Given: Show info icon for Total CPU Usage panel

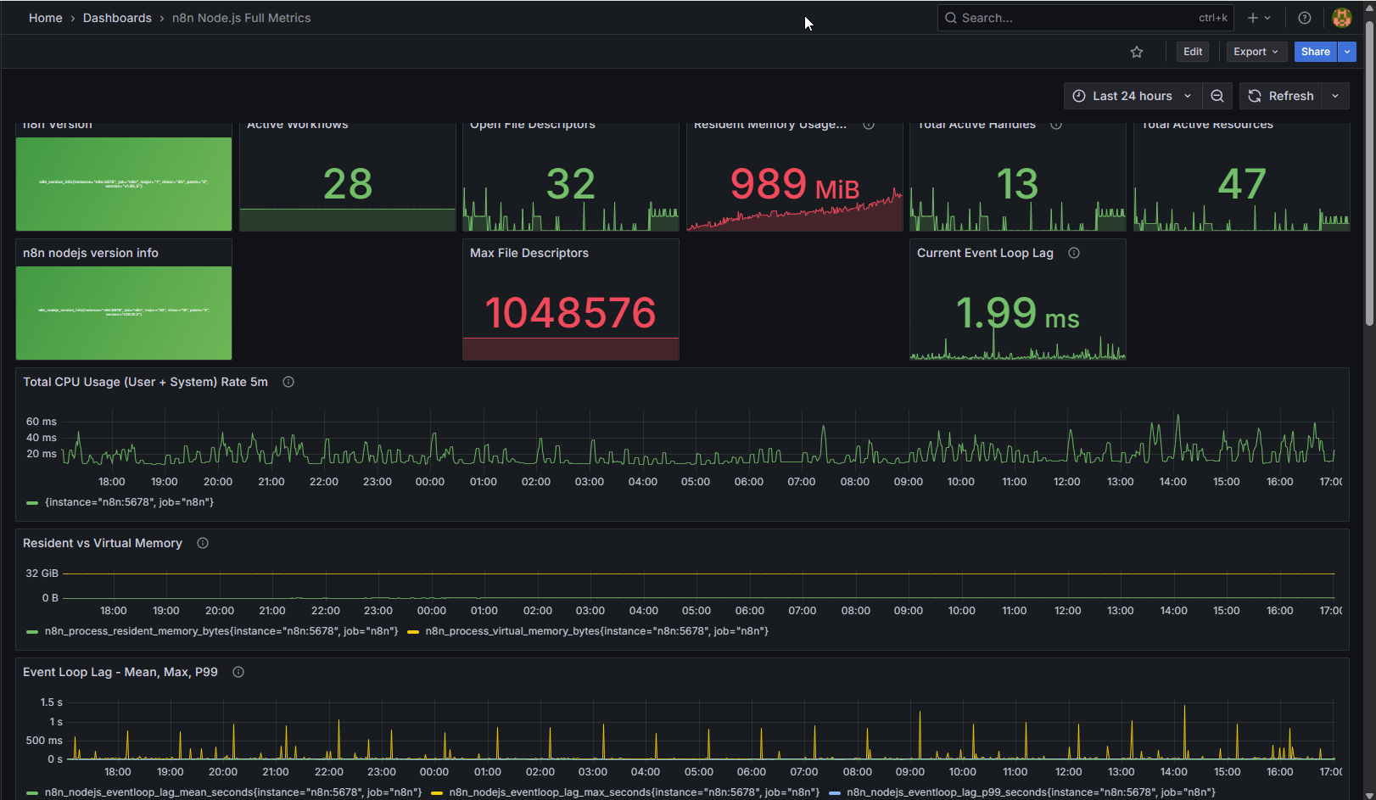Looking at the screenshot, I should point(288,382).
